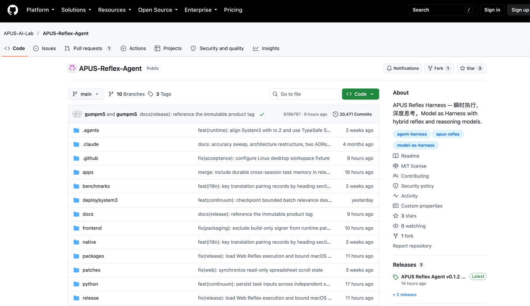Click the MIT license scale icon
The height and width of the screenshot is (306, 530).
396,166
